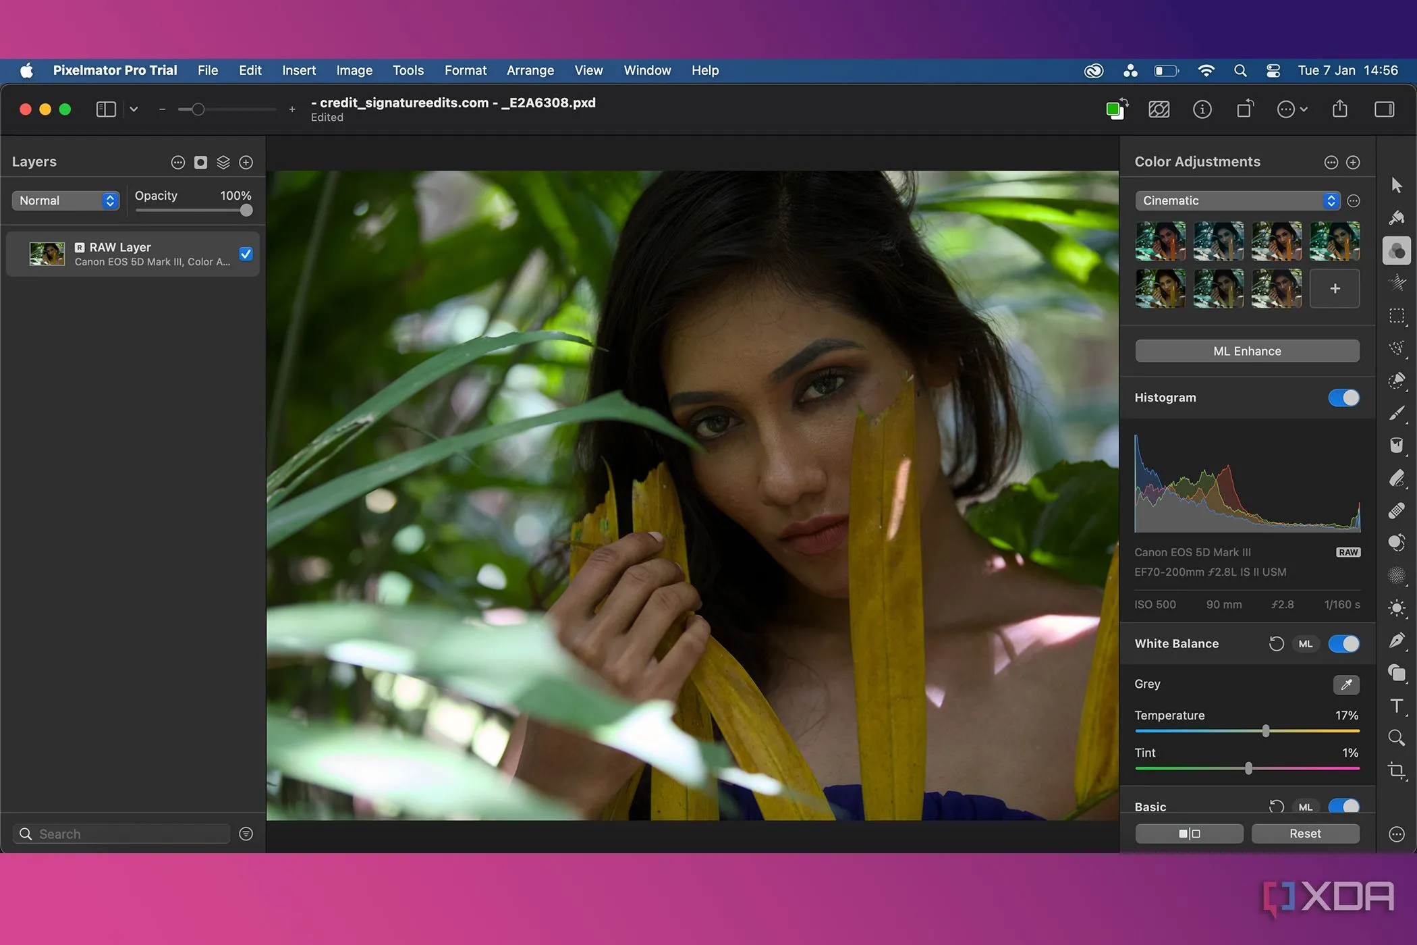Open the Normal blend mode dropdown
This screenshot has height=945, width=1417.
tap(65, 200)
